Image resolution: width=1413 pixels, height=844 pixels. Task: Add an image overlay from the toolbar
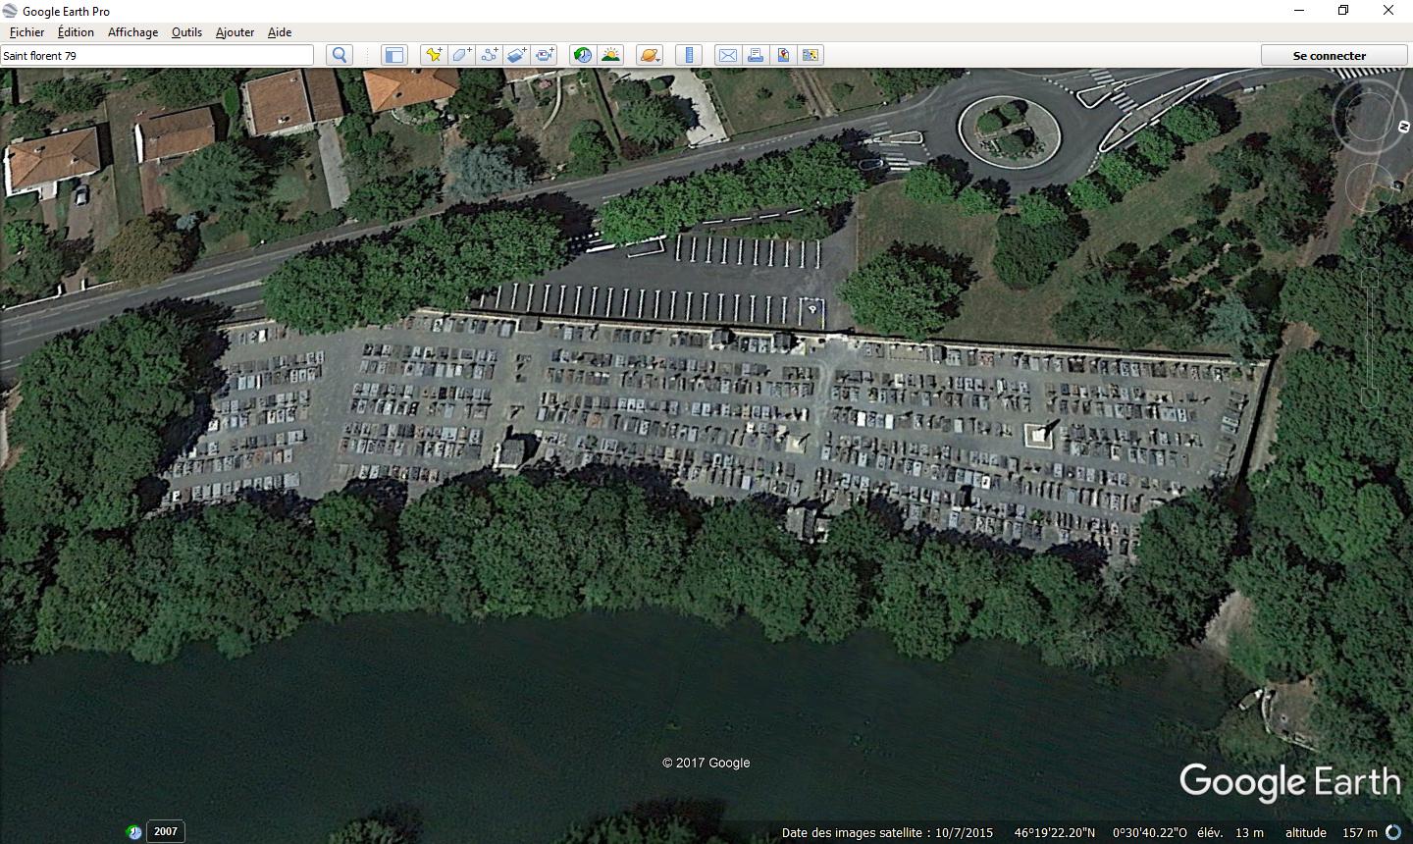point(516,55)
